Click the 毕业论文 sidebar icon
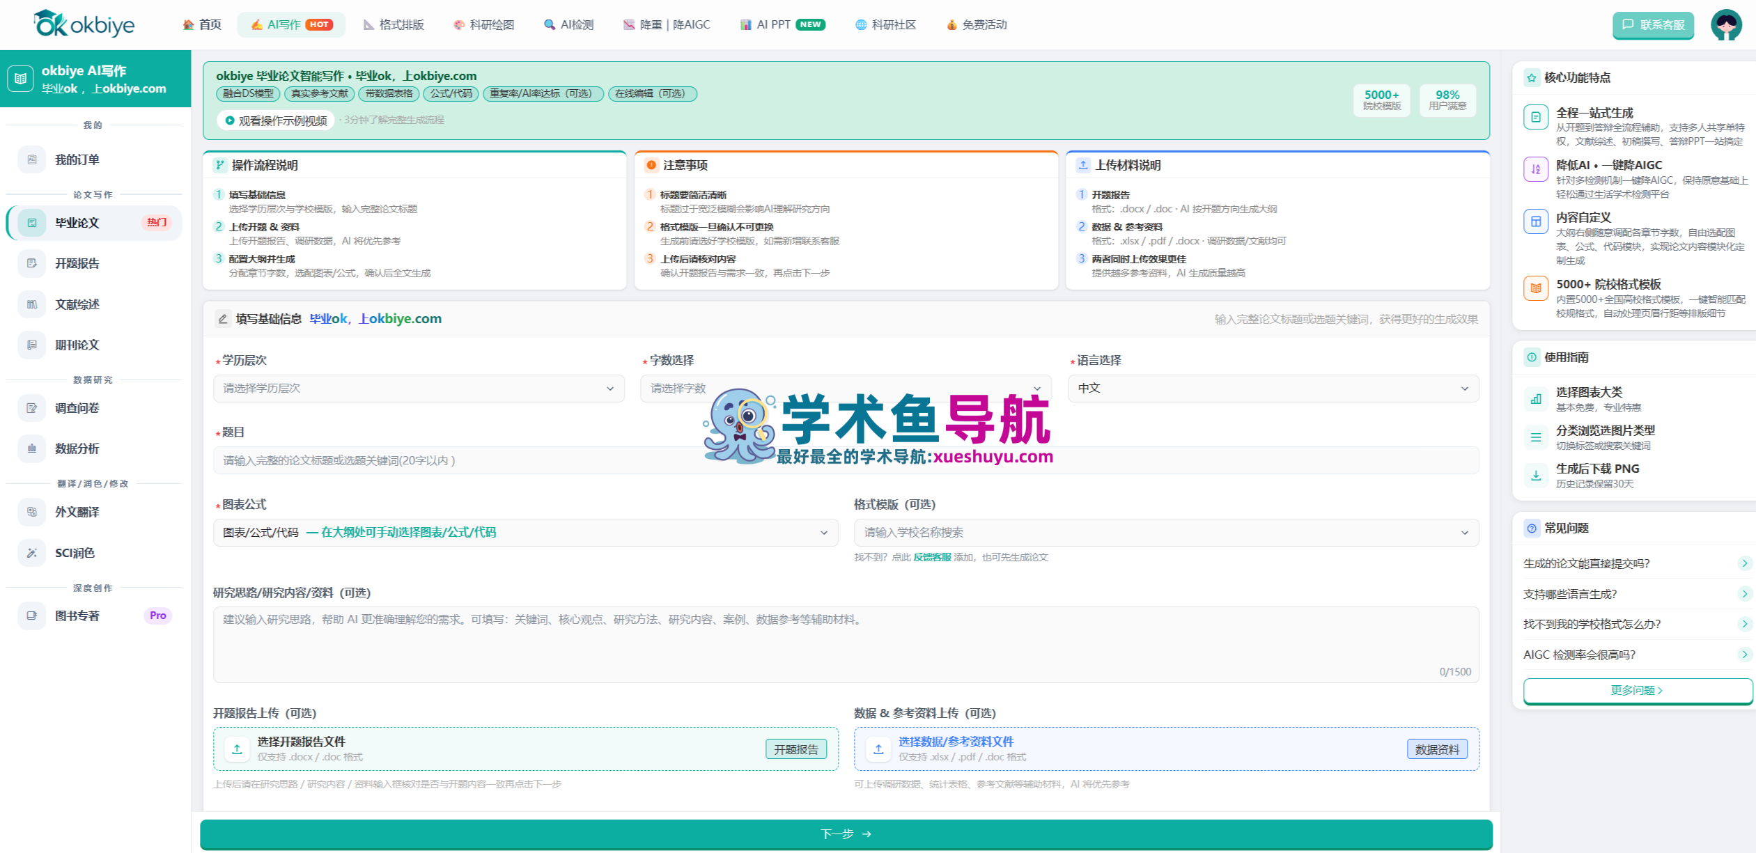Image resolution: width=1756 pixels, height=853 pixels. click(32, 223)
